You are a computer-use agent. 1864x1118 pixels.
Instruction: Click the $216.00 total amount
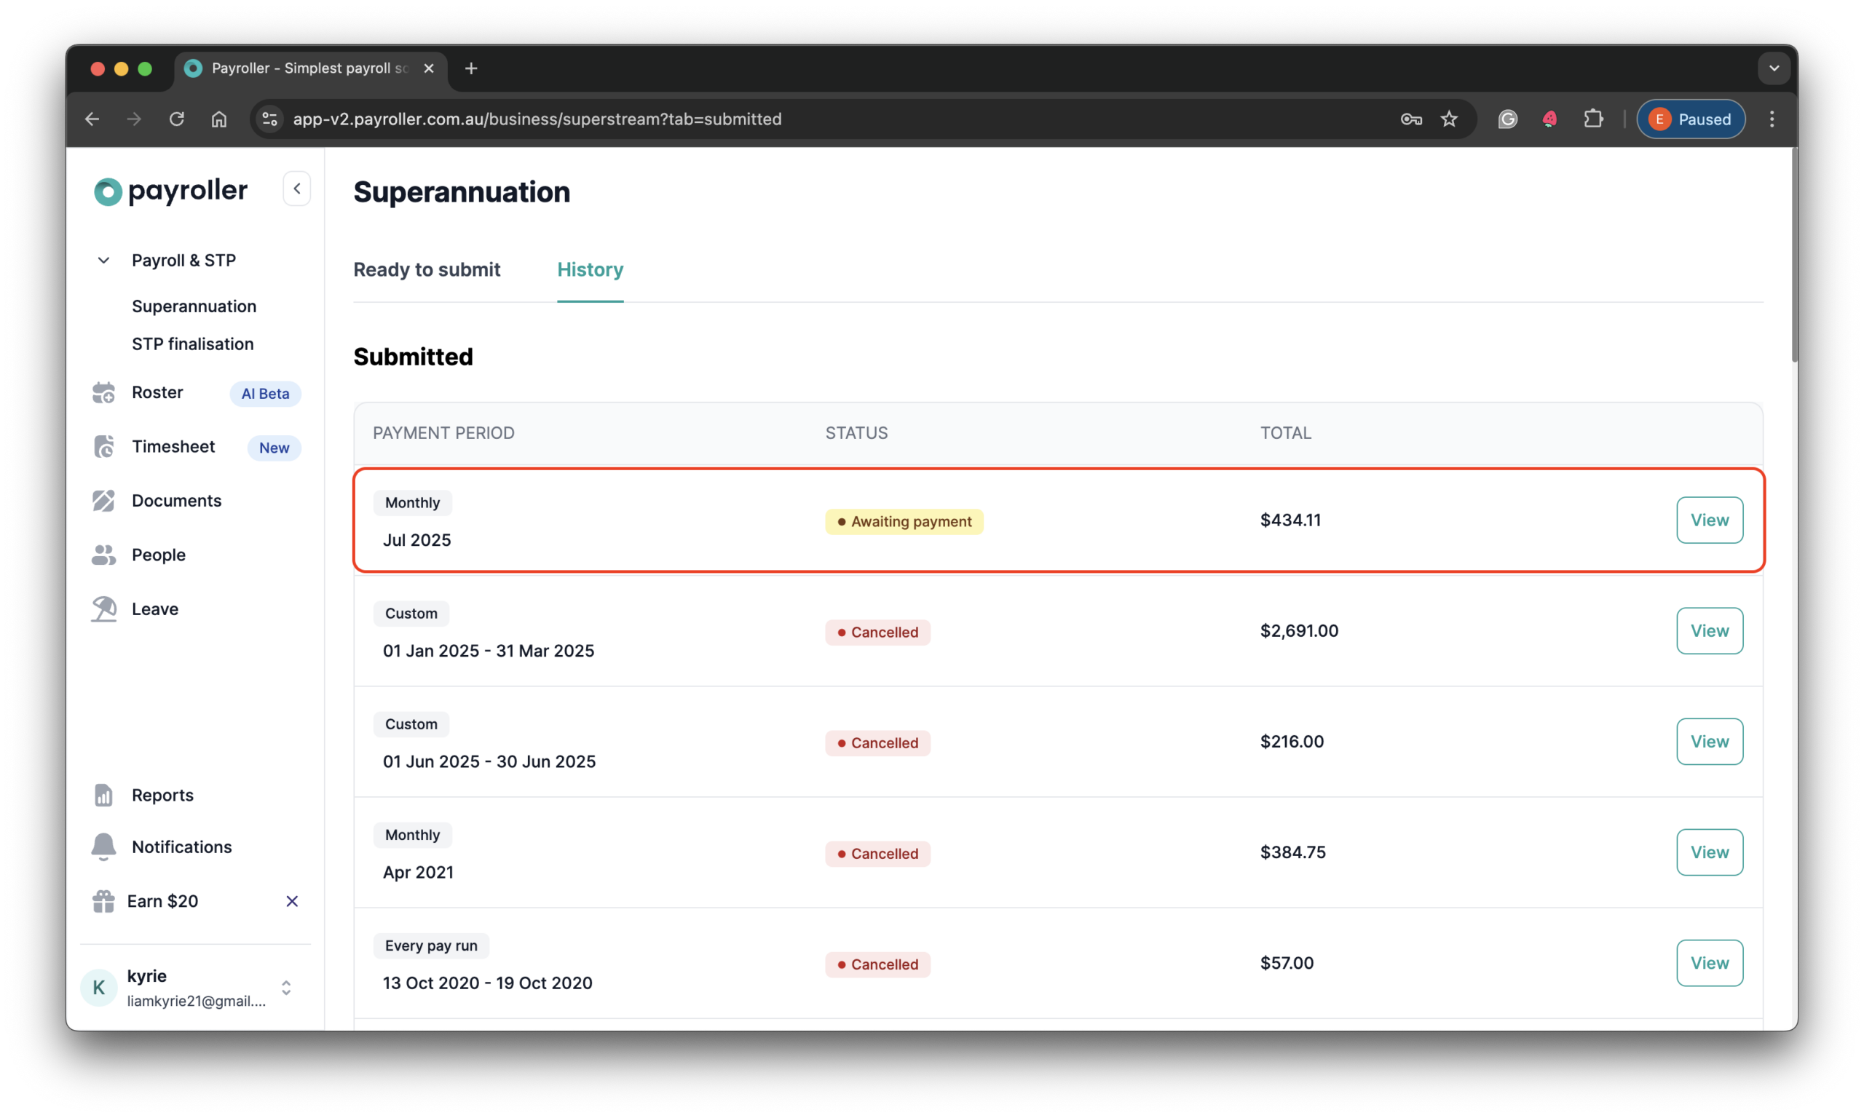click(x=1292, y=741)
